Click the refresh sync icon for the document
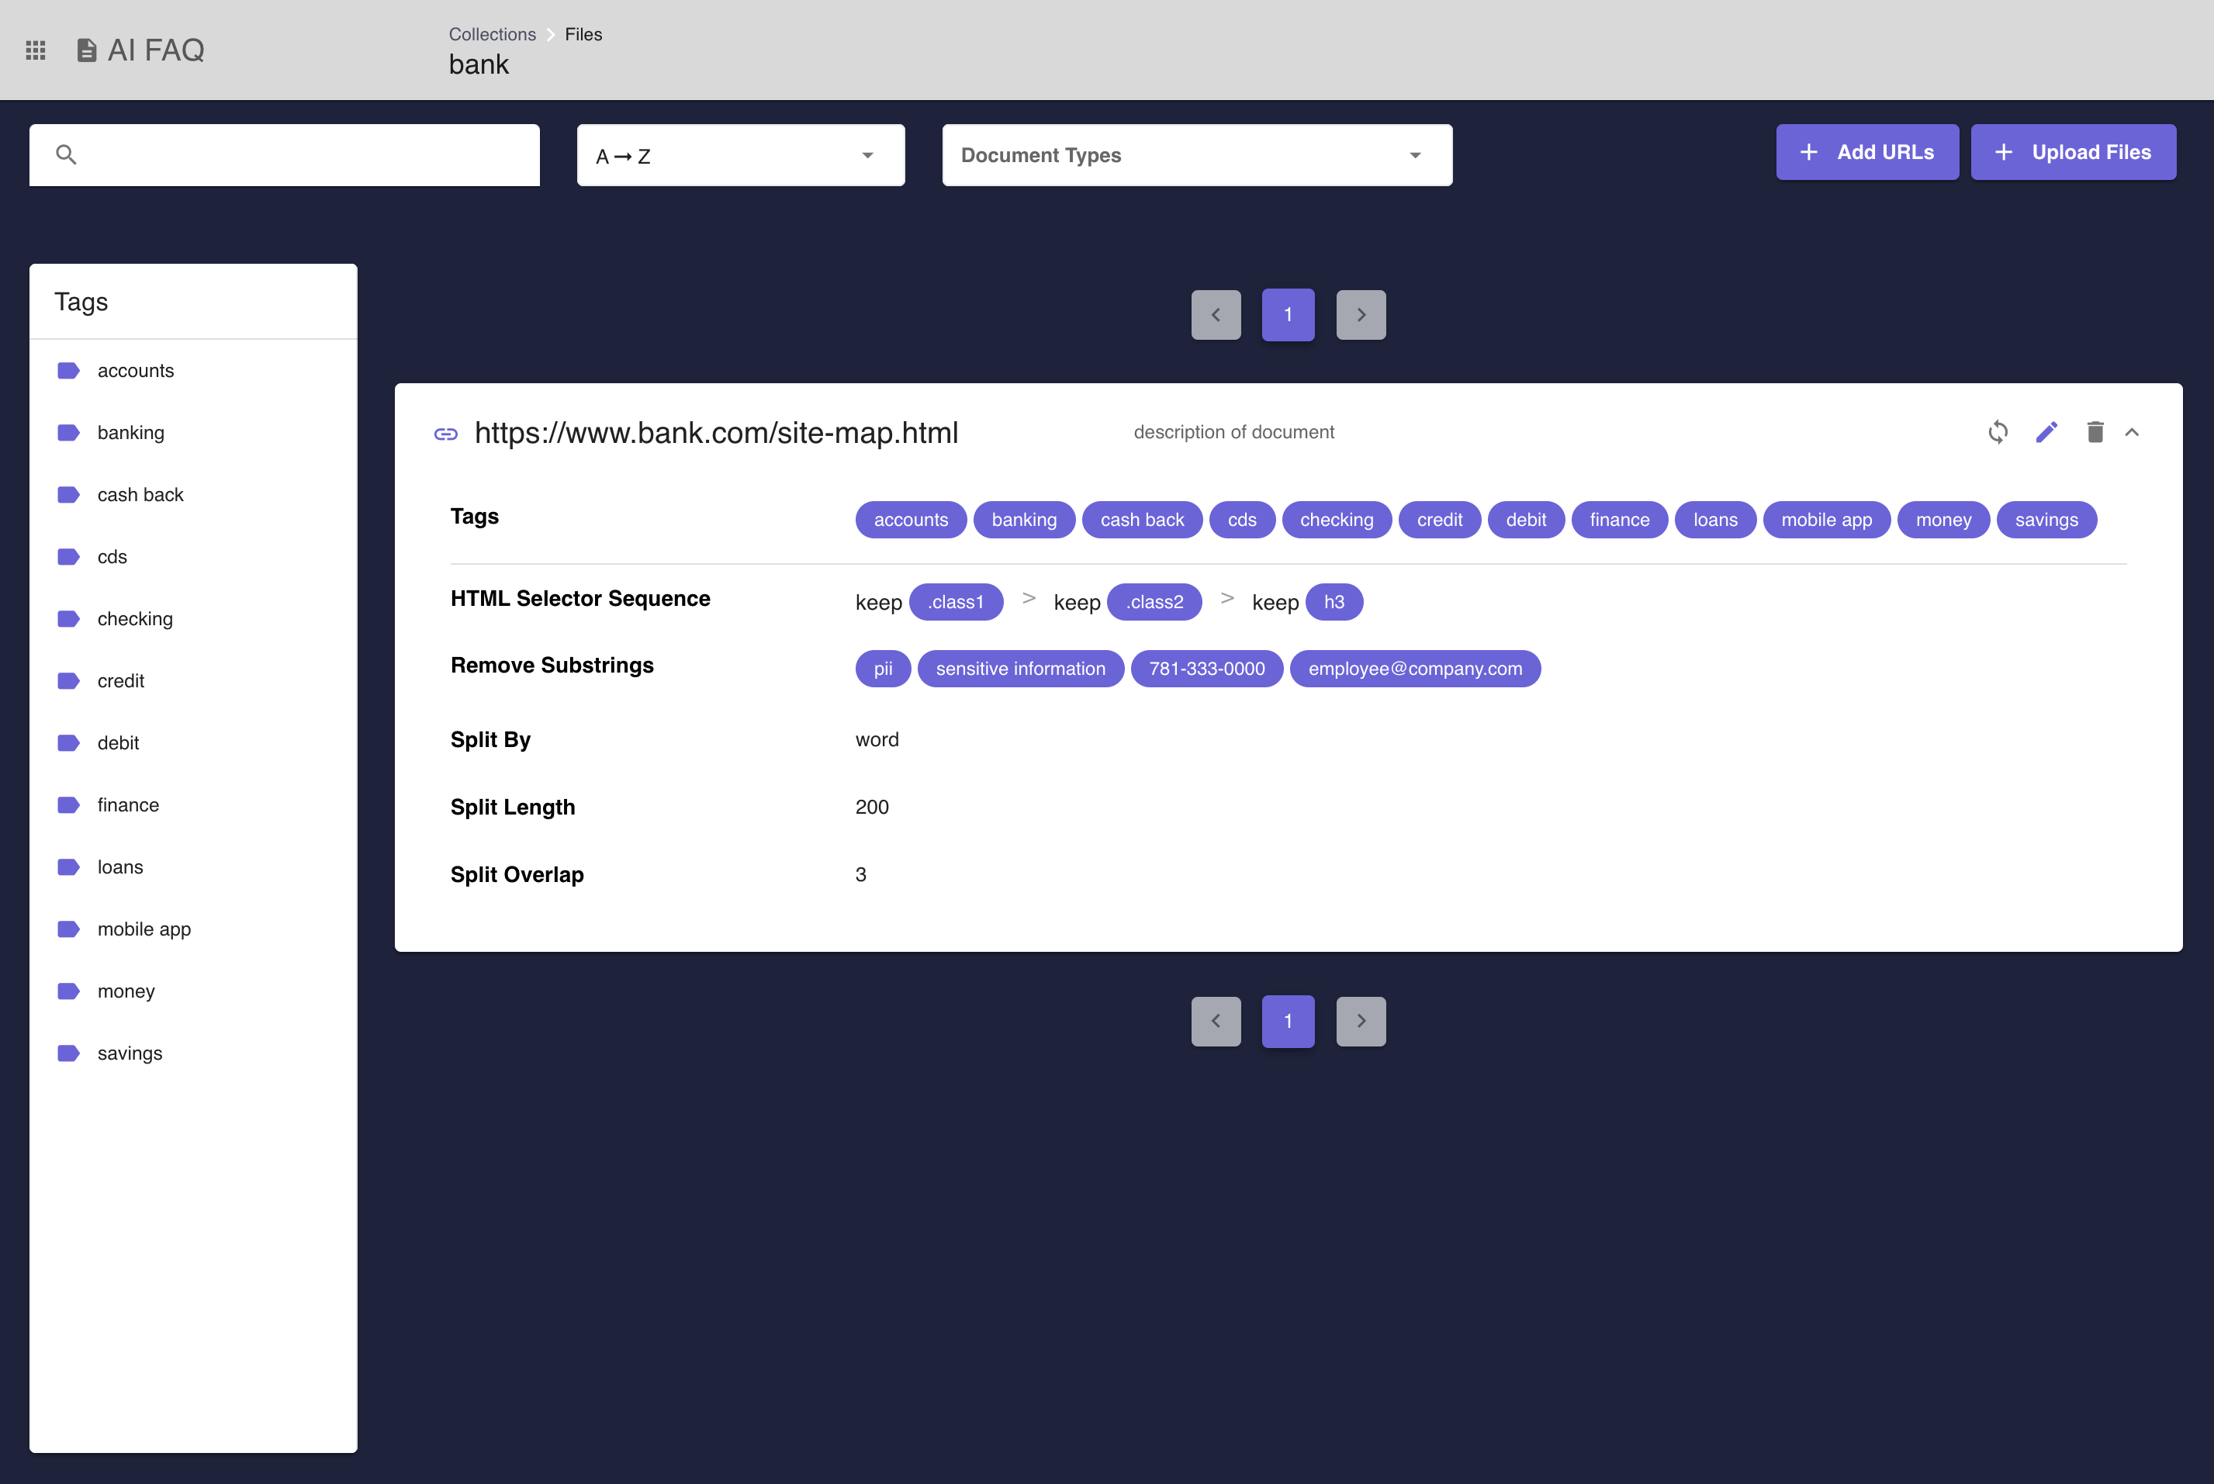Image resolution: width=2214 pixels, height=1484 pixels. [1998, 433]
